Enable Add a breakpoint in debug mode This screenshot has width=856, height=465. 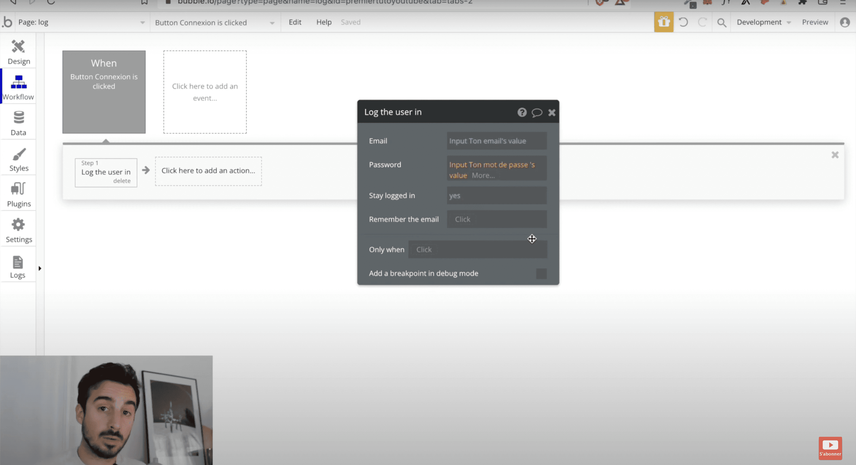(541, 273)
